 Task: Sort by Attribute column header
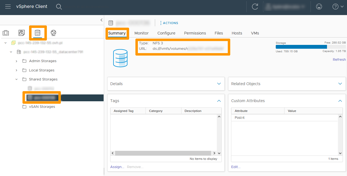click(258, 111)
